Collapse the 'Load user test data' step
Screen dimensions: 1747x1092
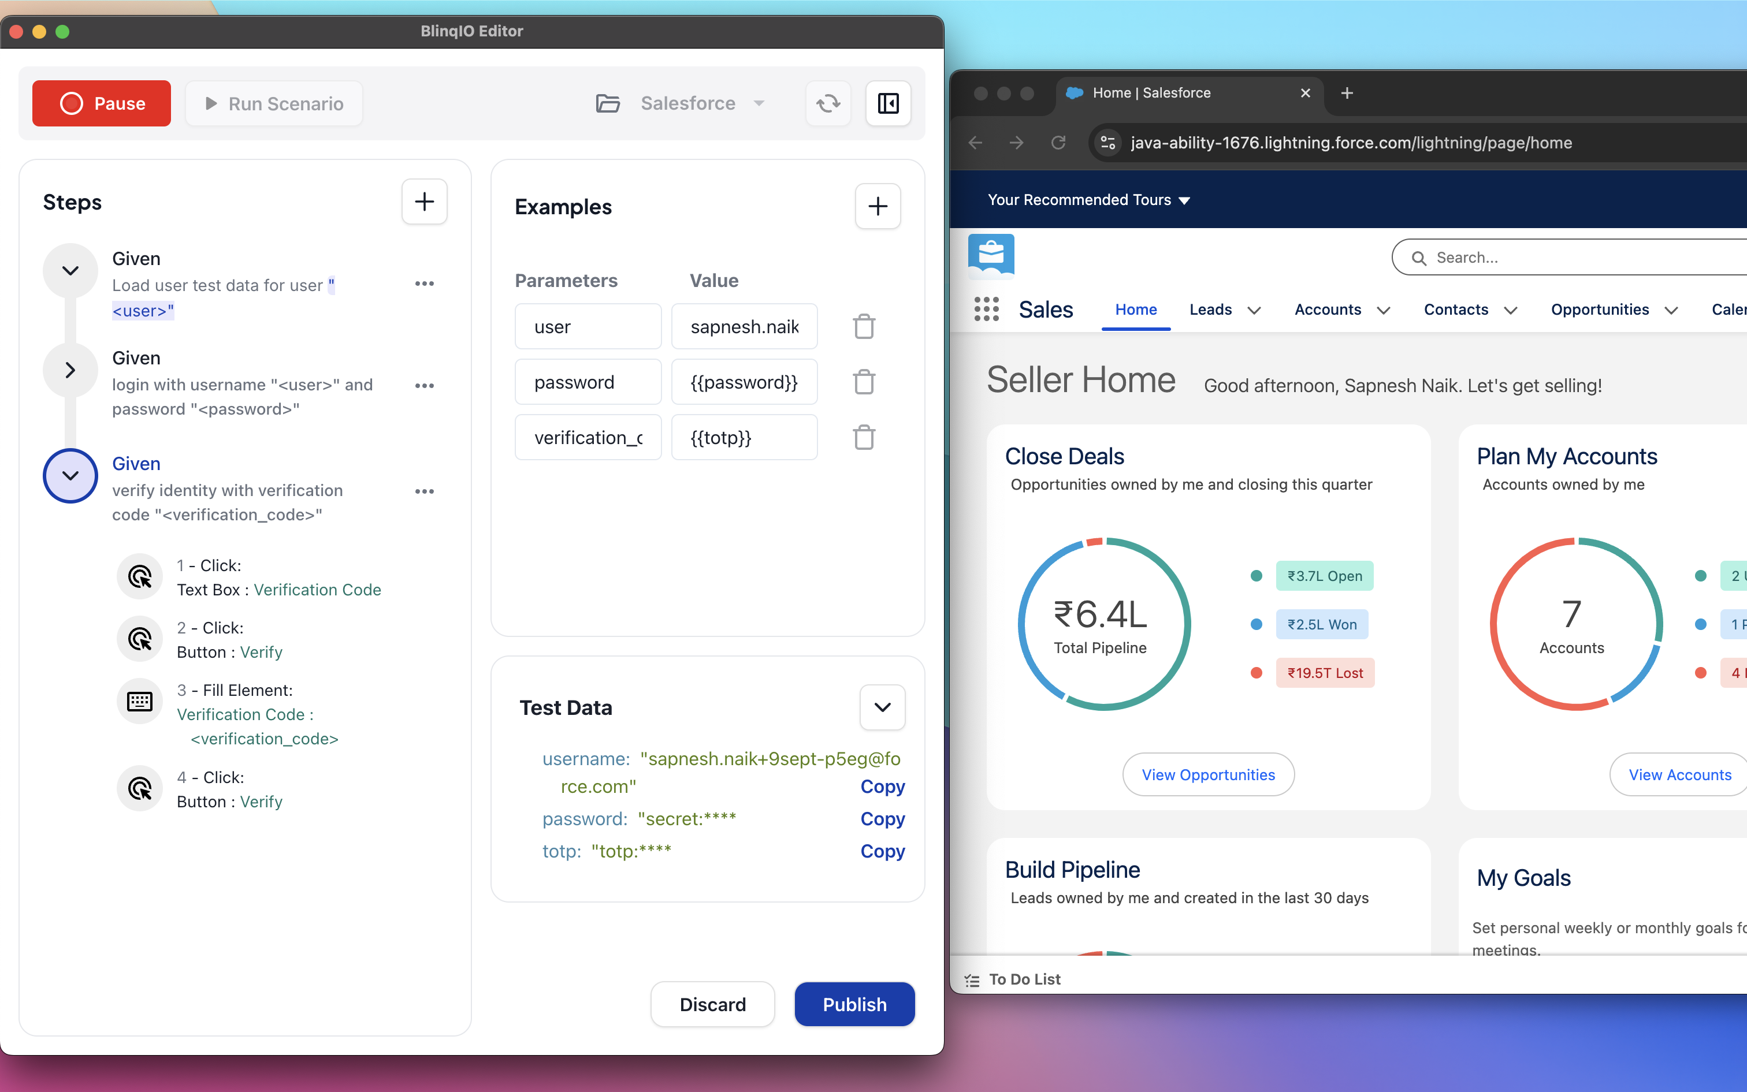tap(70, 271)
